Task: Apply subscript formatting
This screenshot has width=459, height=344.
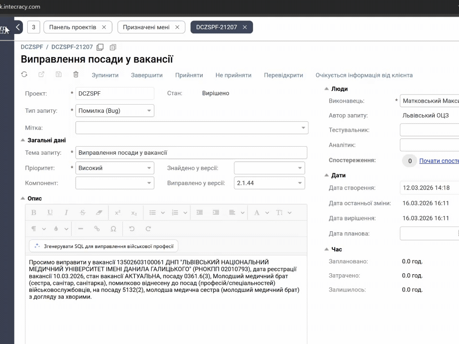Action: click(134, 213)
